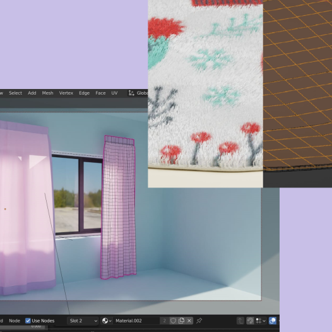This screenshot has width=332, height=332.
Task: Toggle the Use Nodes checkbox
Action: (28, 321)
